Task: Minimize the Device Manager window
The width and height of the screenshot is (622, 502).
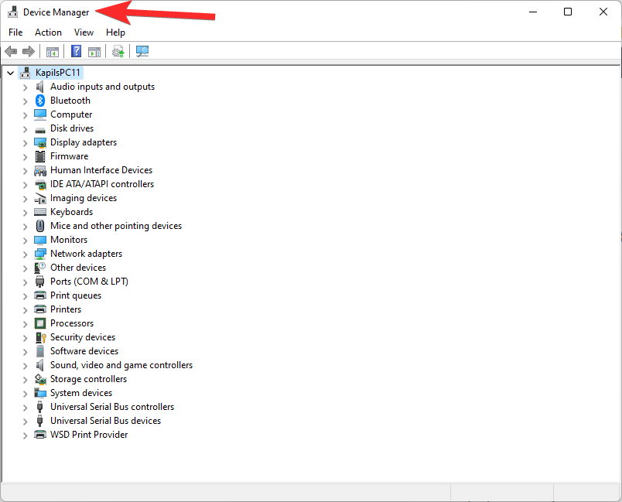Action: coord(533,12)
